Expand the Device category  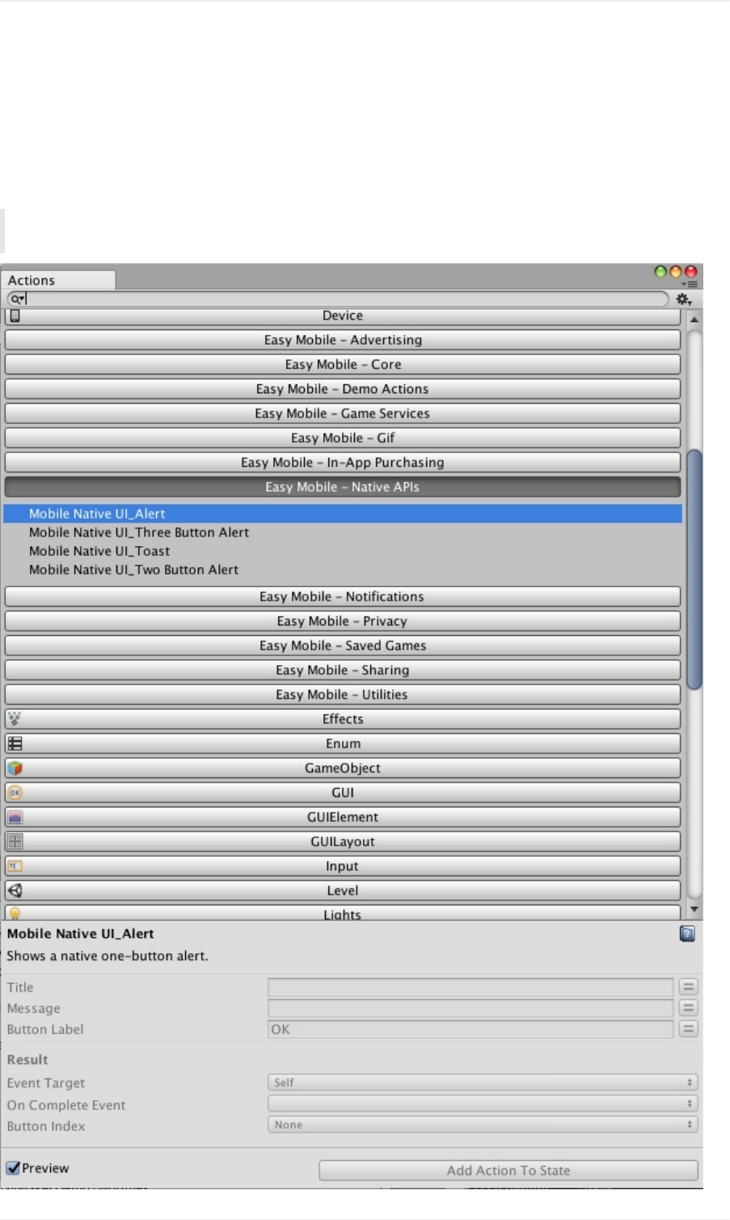(x=343, y=316)
